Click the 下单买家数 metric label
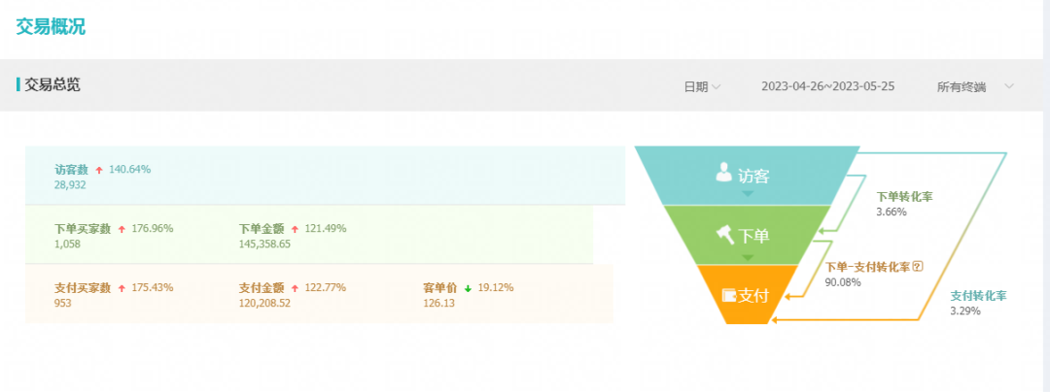The image size is (1050, 392). (83, 229)
